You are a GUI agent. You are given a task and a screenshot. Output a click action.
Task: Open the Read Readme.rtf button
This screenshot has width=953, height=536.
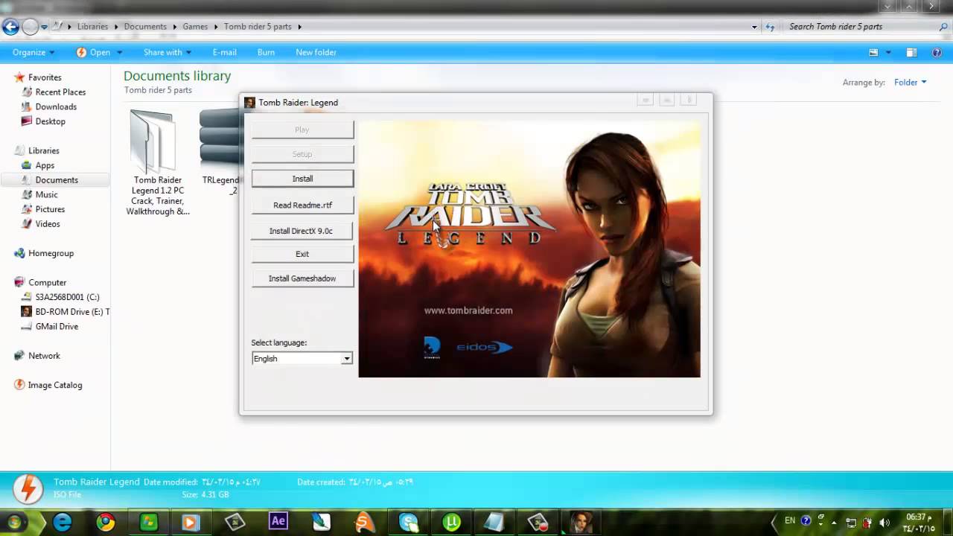[x=302, y=205]
